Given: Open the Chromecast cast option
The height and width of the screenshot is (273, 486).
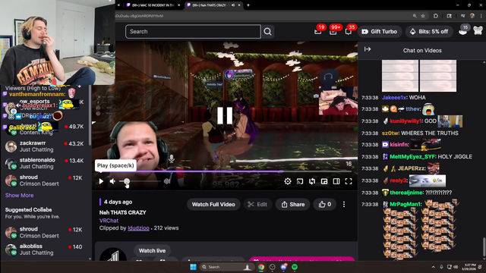Looking at the screenshot, I should pos(300,181).
